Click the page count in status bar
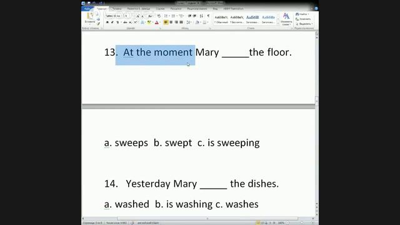400x225 pixels. coord(92,223)
